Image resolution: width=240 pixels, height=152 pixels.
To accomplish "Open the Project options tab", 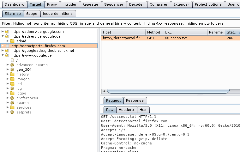I will pyautogui.click(x=208, y=4).
